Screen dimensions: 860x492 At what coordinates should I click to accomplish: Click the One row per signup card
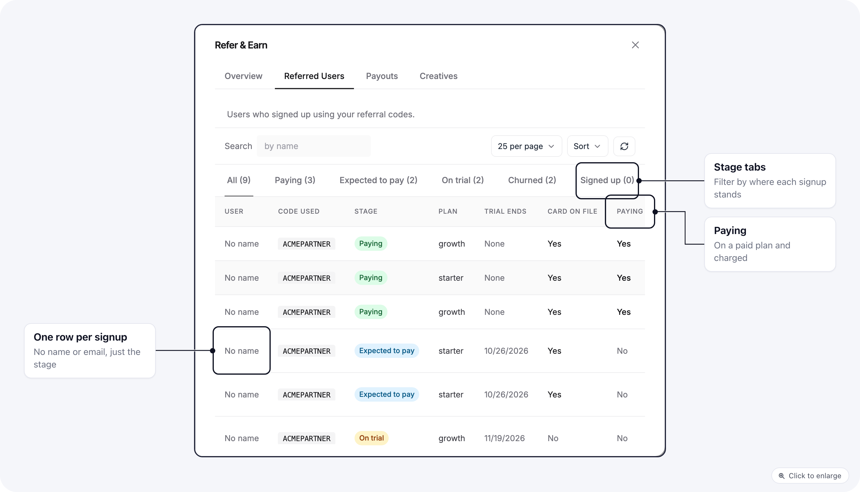pos(90,351)
